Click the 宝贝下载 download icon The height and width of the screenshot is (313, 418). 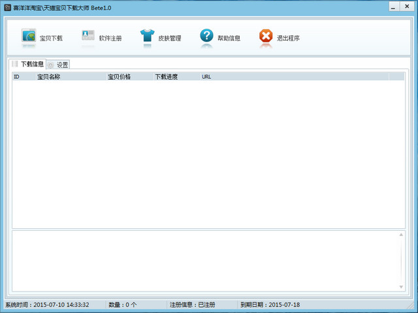coord(29,37)
